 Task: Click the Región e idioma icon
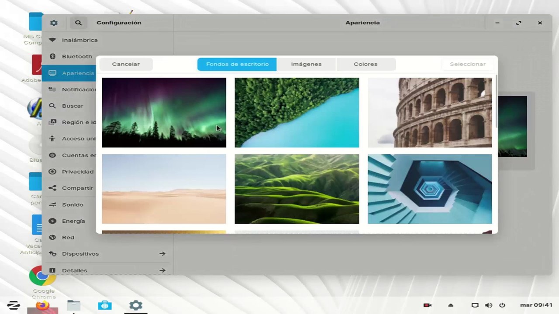point(52,122)
